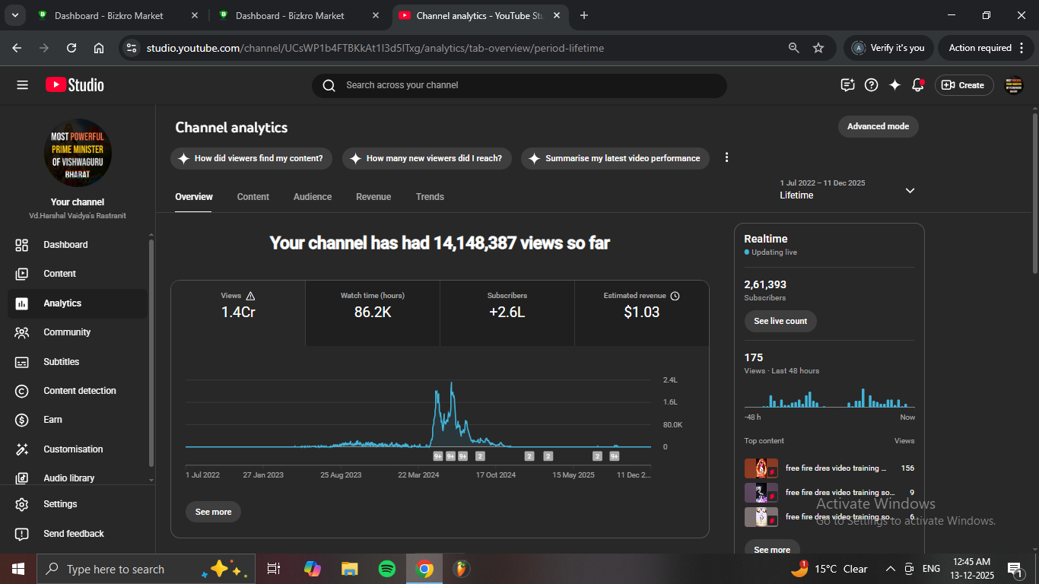Switch to the Revenue tab
Screen dimensions: 1039x584
pyautogui.click(x=373, y=197)
